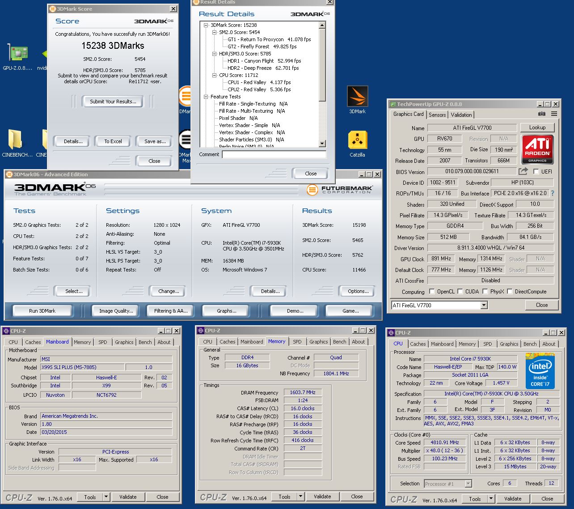Click the DRAM Frequency value 1603.7 MHz
The width and height of the screenshot is (574, 509).
(x=303, y=392)
